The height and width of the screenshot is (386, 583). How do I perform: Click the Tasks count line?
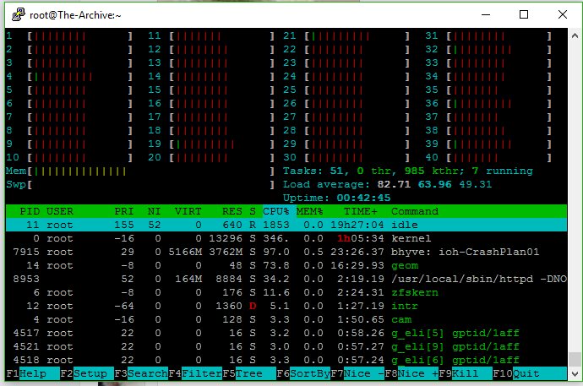(408, 171)
